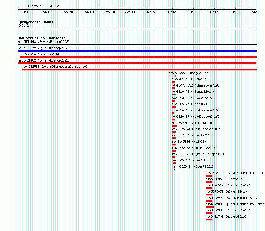This screenshot has width=265, height=231.
Task: Open nsv5421182 (ByrskaBishop2022) variant details
Action: [x=44, y=60]
